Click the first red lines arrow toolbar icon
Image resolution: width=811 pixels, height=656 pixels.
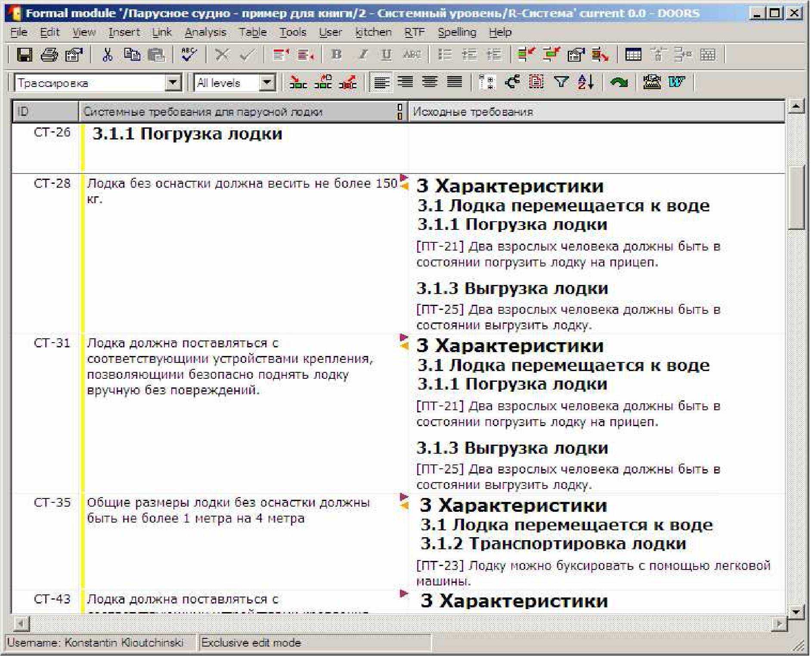[281, 55]
